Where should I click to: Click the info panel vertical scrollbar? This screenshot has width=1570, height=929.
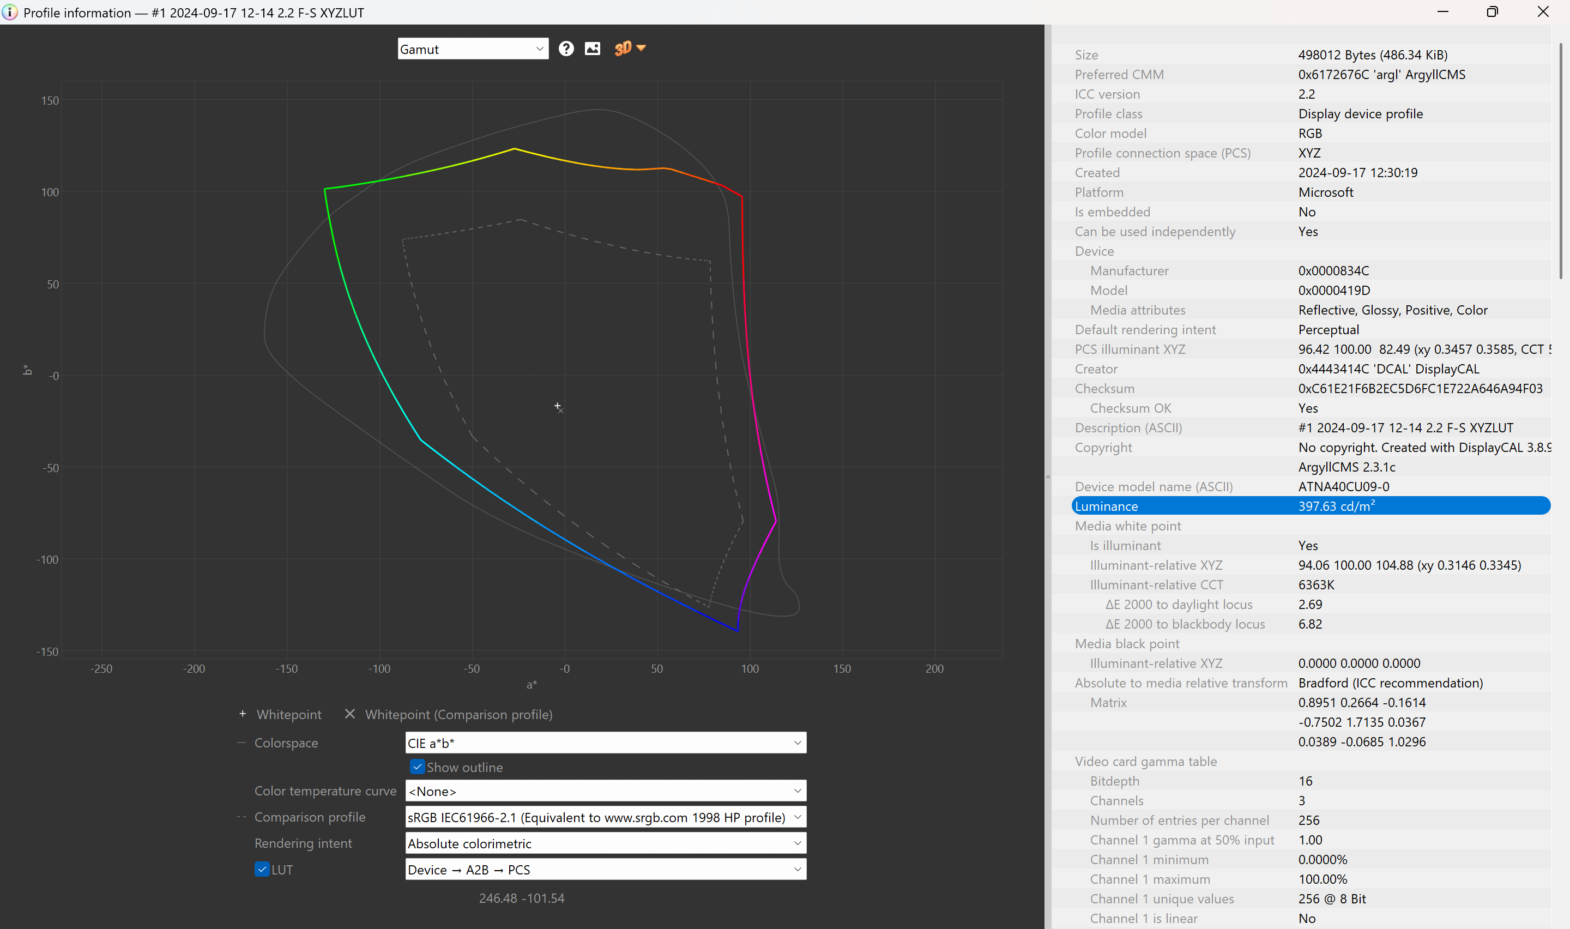[x=1561, y=161]
